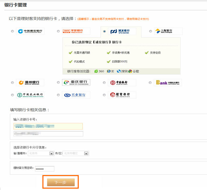Click the 理财客交易密码 password field
The width and height of the screenshot is (207, 190).
[44, 169]
